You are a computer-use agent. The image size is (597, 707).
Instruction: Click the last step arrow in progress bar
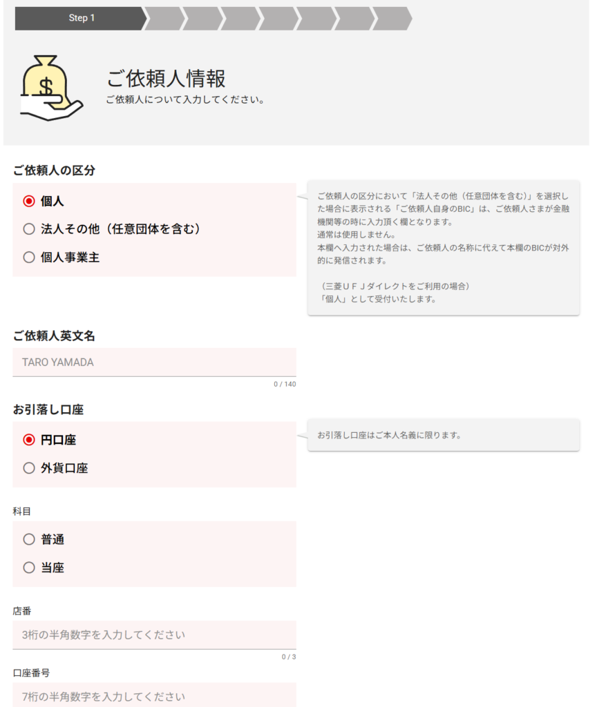[x=392, y=18]
